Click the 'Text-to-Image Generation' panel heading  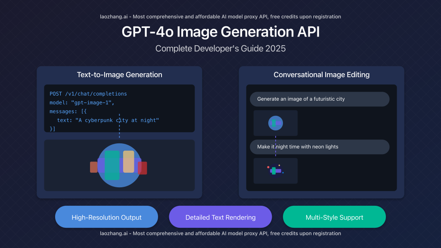point(120,74)
